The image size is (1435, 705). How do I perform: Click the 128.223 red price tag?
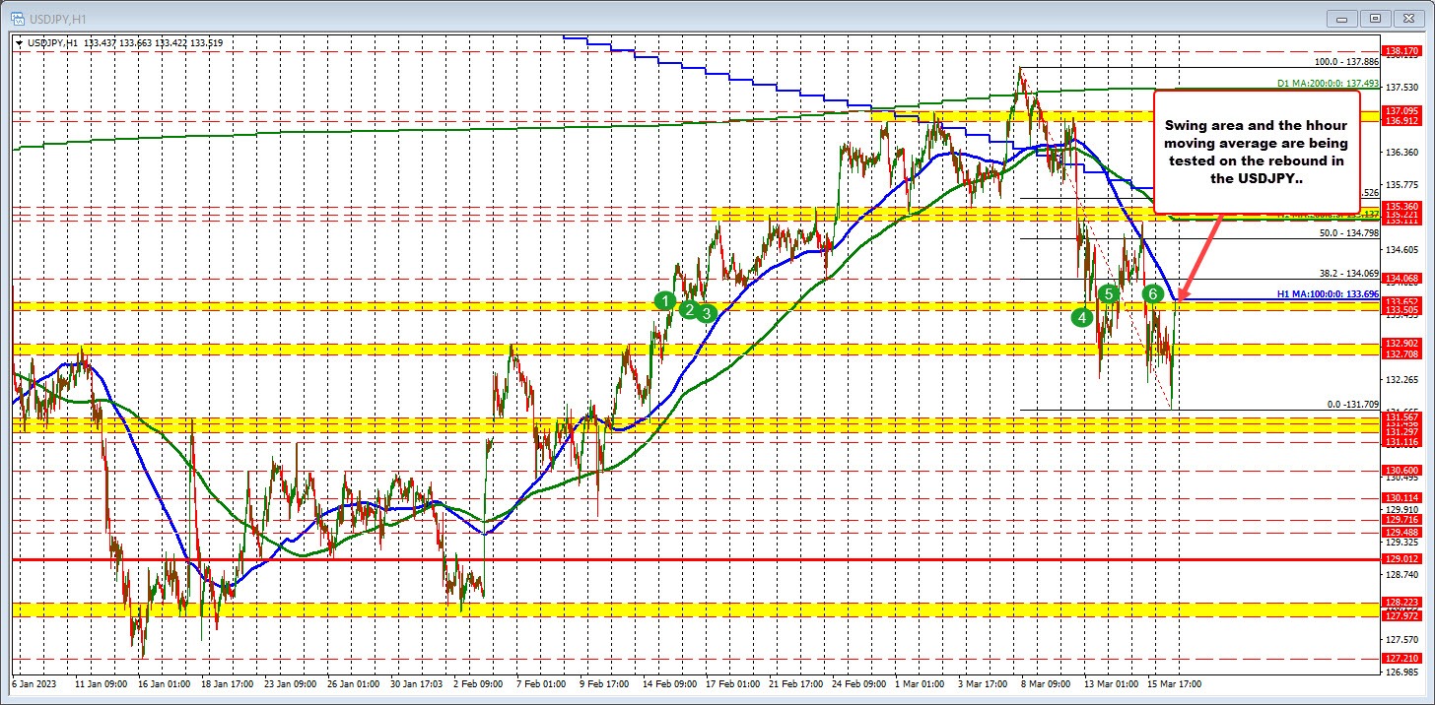1401,602
